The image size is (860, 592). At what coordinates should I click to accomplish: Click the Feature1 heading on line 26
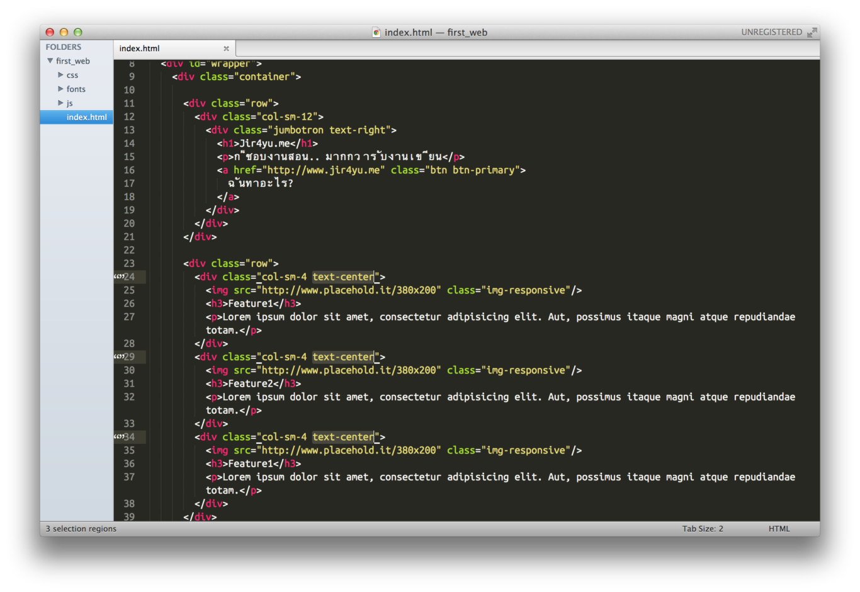point(251,304)
